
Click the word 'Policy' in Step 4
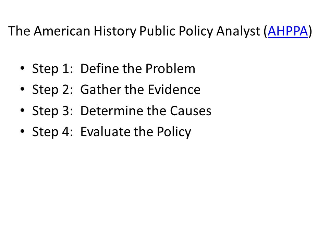pos(174,132)
